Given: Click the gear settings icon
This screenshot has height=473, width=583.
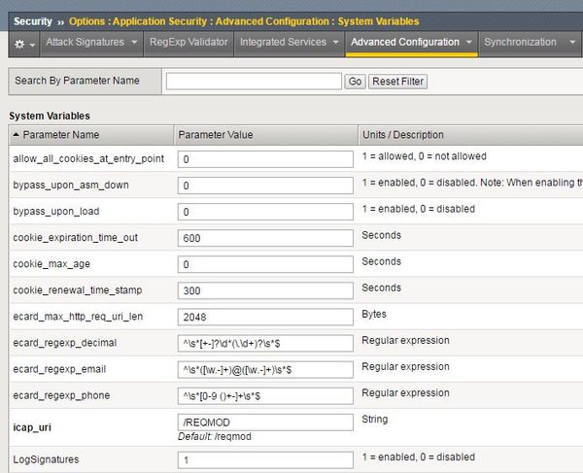Looking at the screenshot, I should [x=19, y=44].
